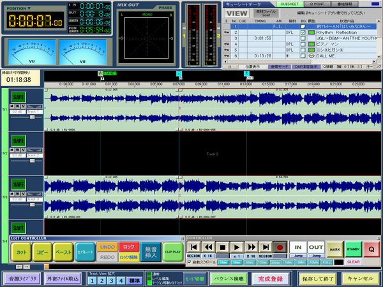Select Track View zoom level 3
Screen dimensions: 383x287
[x=112, y=280]
